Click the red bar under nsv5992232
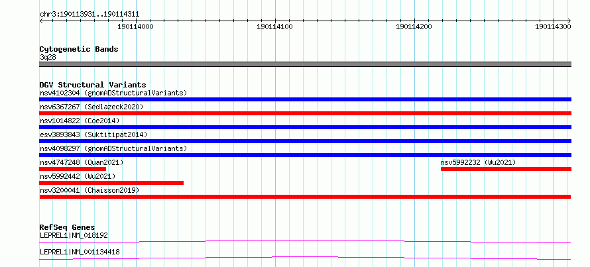This screenshot has height=267, width=590. point(506,169)
